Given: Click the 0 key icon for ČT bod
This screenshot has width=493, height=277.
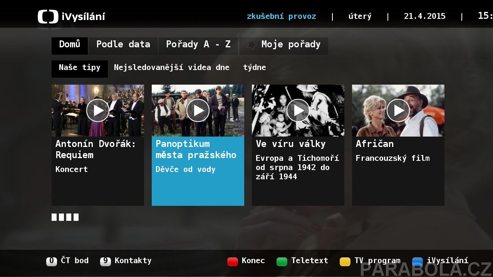Looking at the screenshot, I should coord(52,261).
